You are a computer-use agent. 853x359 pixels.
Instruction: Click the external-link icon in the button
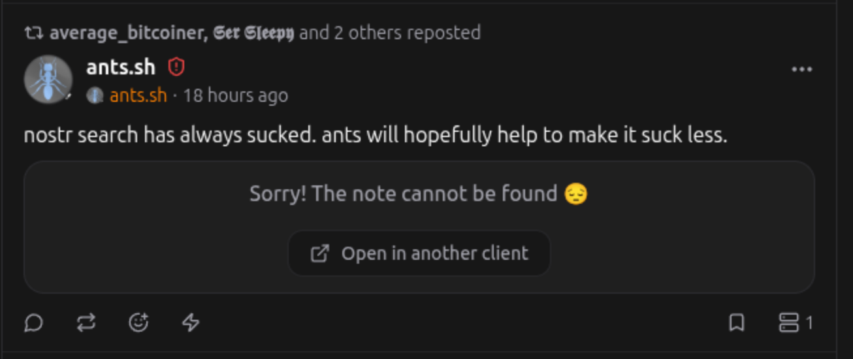point(319,253)
